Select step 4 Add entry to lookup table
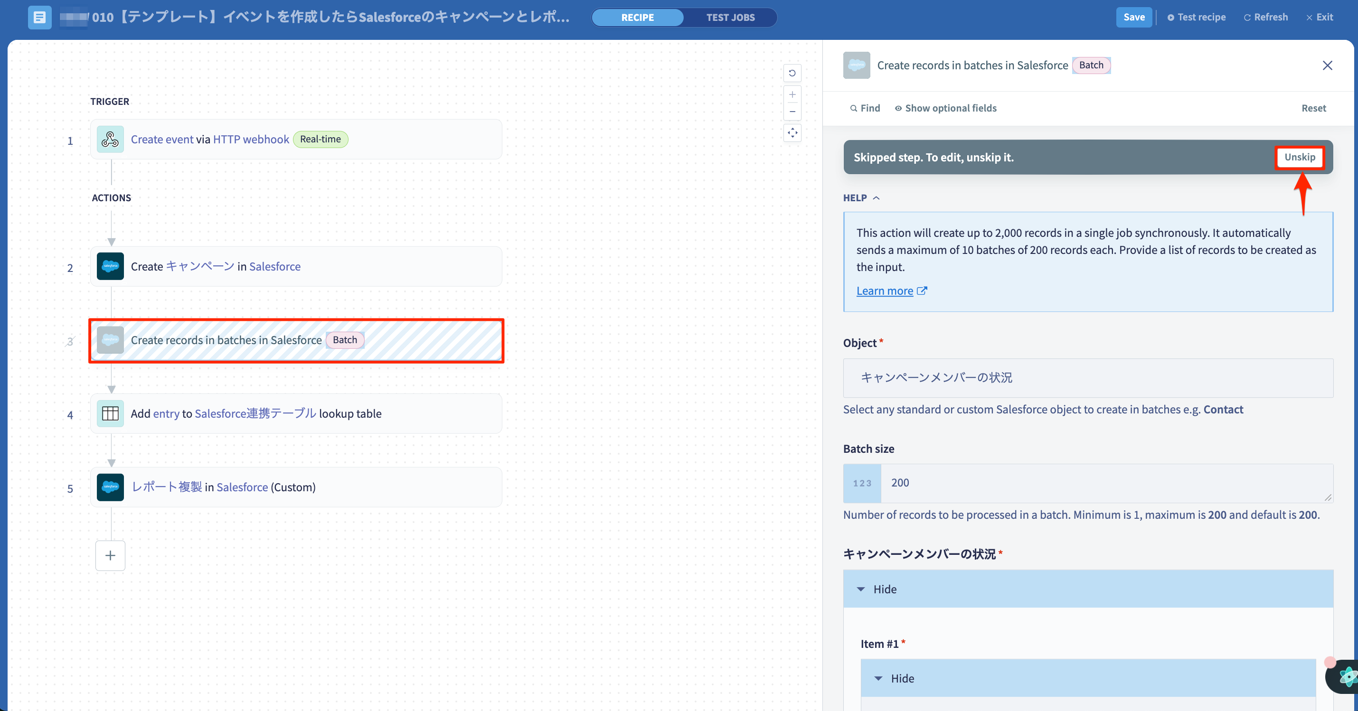The height and width of the screenshot is (711, 1358). click(296, 414)
